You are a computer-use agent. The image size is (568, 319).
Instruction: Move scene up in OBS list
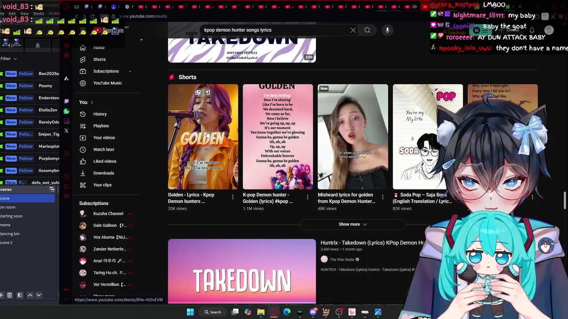(x=30, y=295)
